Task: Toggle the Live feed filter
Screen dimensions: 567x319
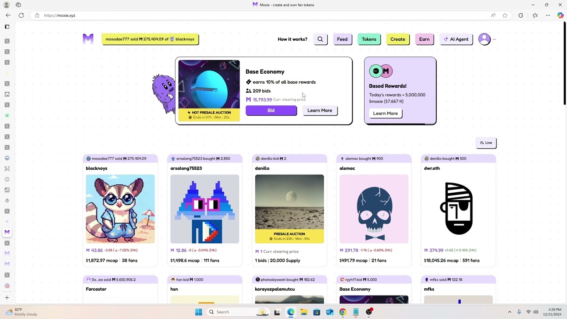Action: coord(486,143)
